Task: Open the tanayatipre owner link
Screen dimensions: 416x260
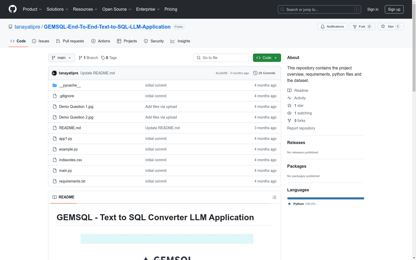Action: pyautogui.click(x=27, y=27)
